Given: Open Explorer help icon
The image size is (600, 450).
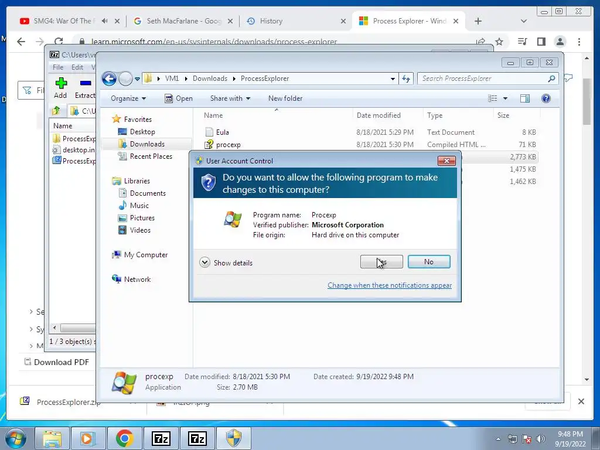Looking at the screenshot, I should (546, 98).
